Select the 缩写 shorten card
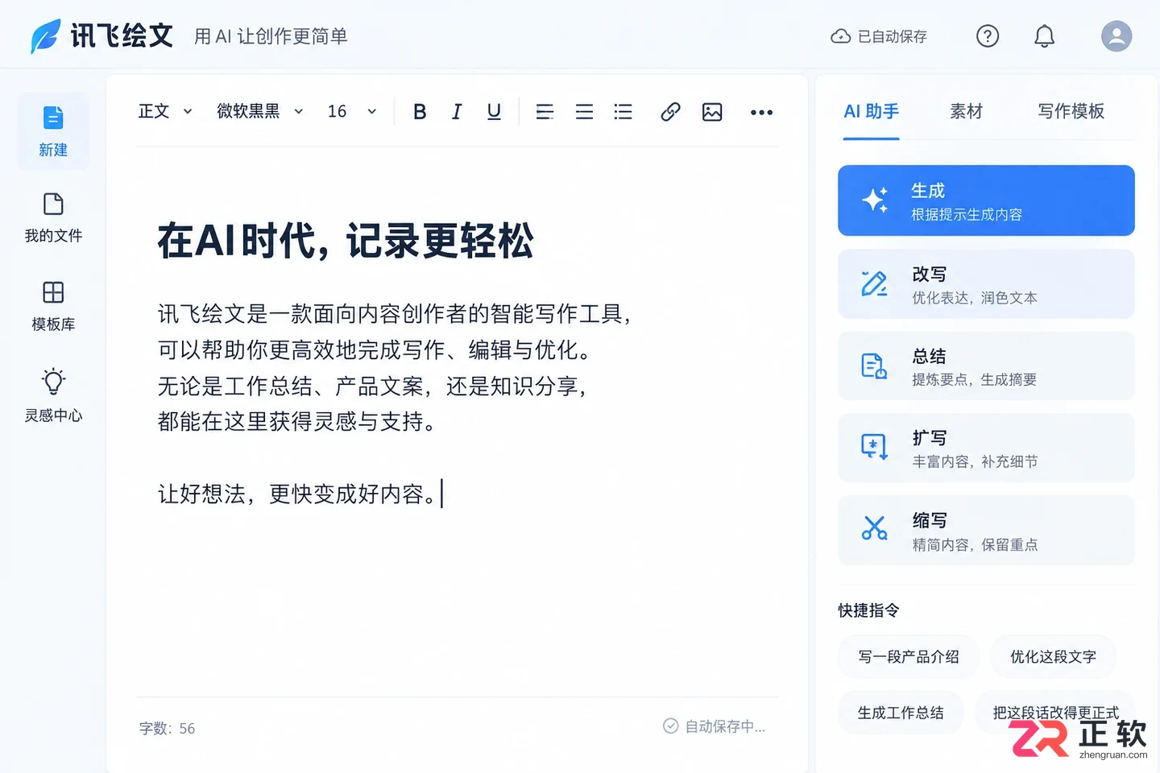1160x773 pixels. pos(986,531)
